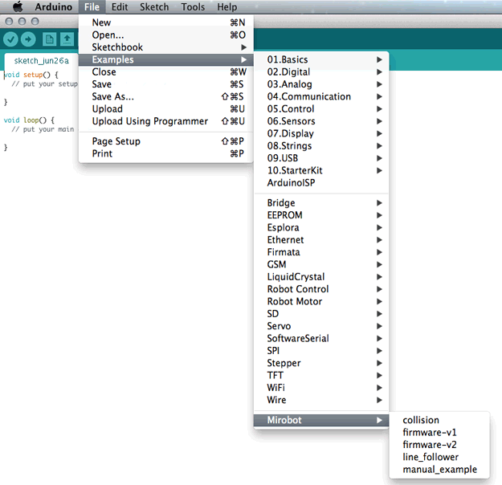Open the ArduinoISP example
This screenshot has width=502, height=485.
321,183
